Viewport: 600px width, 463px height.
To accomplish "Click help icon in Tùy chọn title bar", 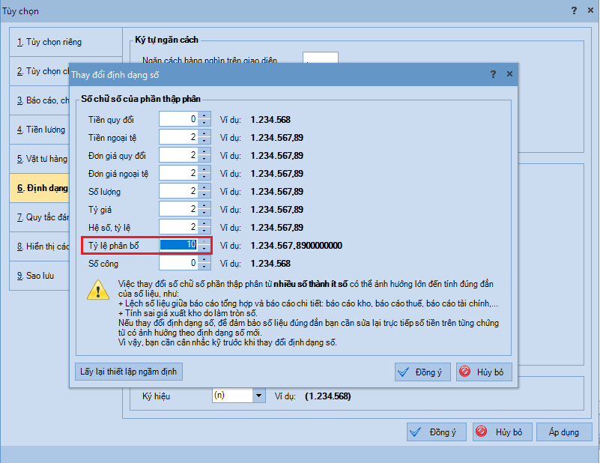I will [x=574, y=10].
